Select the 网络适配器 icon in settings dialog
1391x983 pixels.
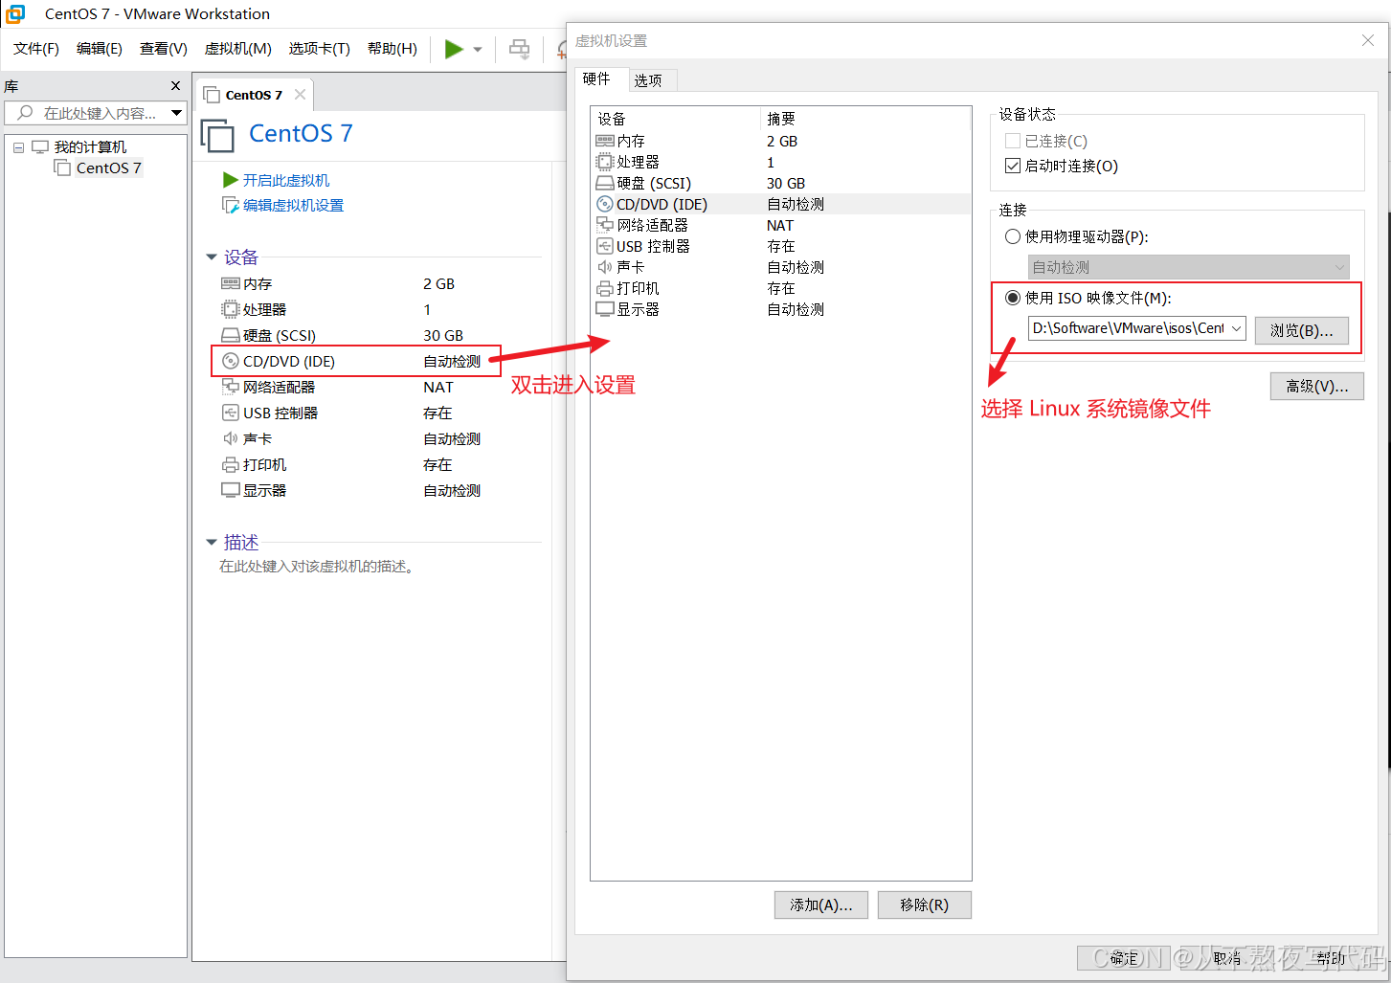tap(605, 225)
